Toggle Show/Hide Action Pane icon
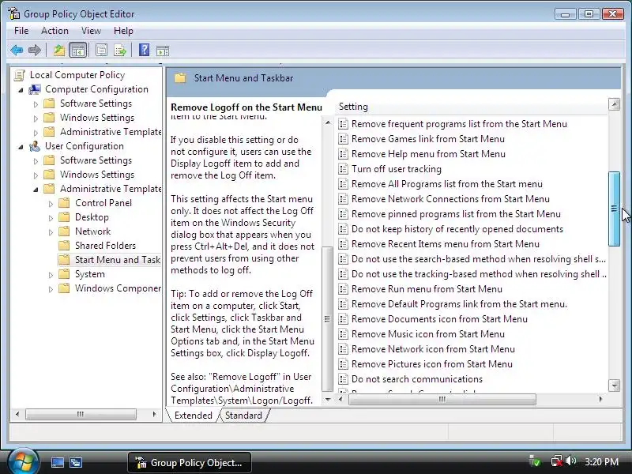The width and height of the screenshot is (632, 474). pos(163,51)
